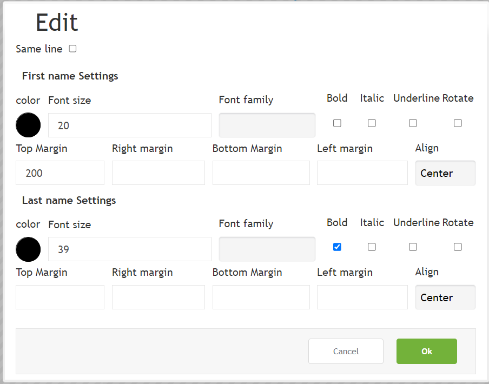Enable Underline for First name
489x384 pixels.
(x=413, y=123)
